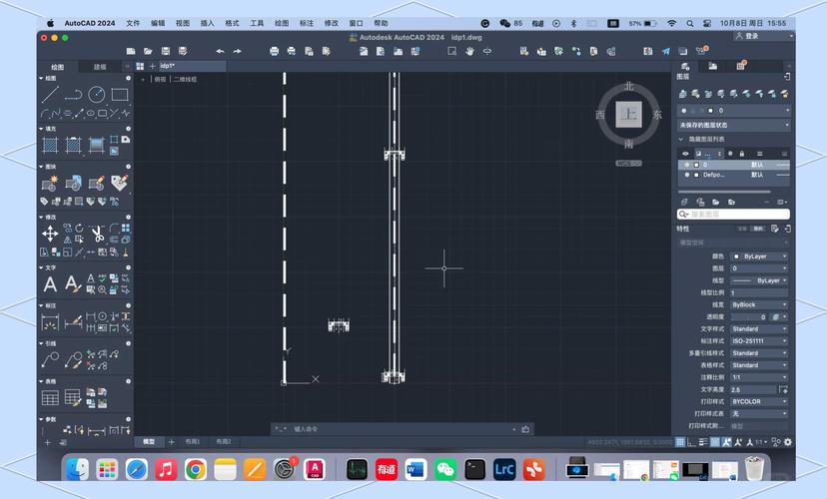Choose the multiline text tool (large A)

click(50, 284)
